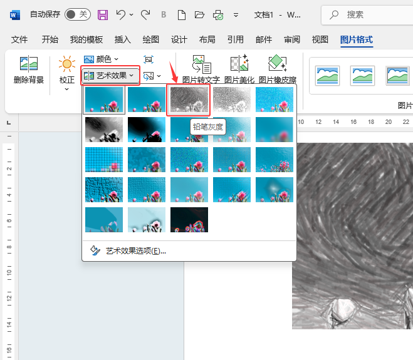This screenshot has height=360, width=413.
Task: Click the Bold B icon in quick access
Action: [164, 15]
